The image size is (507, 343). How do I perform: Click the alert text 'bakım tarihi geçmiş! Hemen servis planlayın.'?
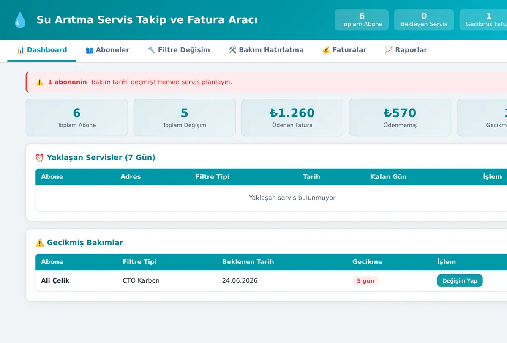162,82
